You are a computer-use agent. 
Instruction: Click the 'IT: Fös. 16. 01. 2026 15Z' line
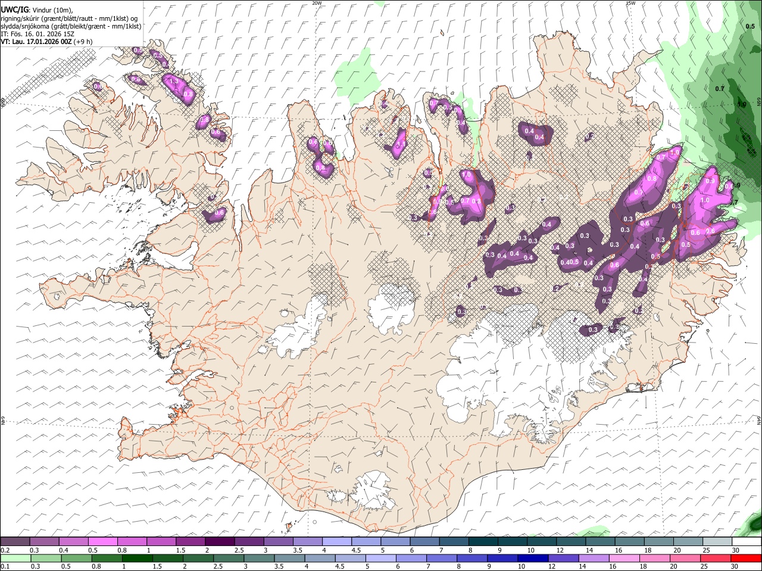(x=38, y=34)
